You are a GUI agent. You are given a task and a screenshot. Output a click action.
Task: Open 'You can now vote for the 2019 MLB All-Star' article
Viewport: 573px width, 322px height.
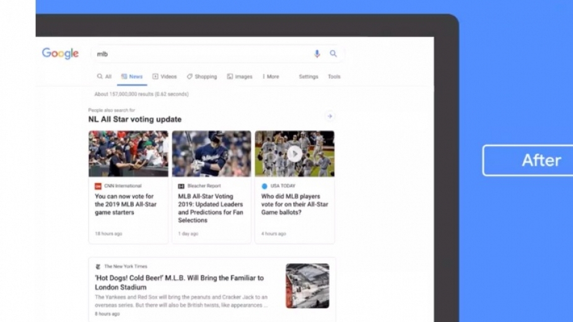pos(126,204)
